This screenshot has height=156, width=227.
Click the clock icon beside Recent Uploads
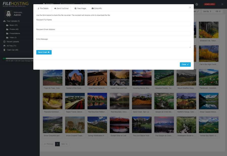pos(4,42)
